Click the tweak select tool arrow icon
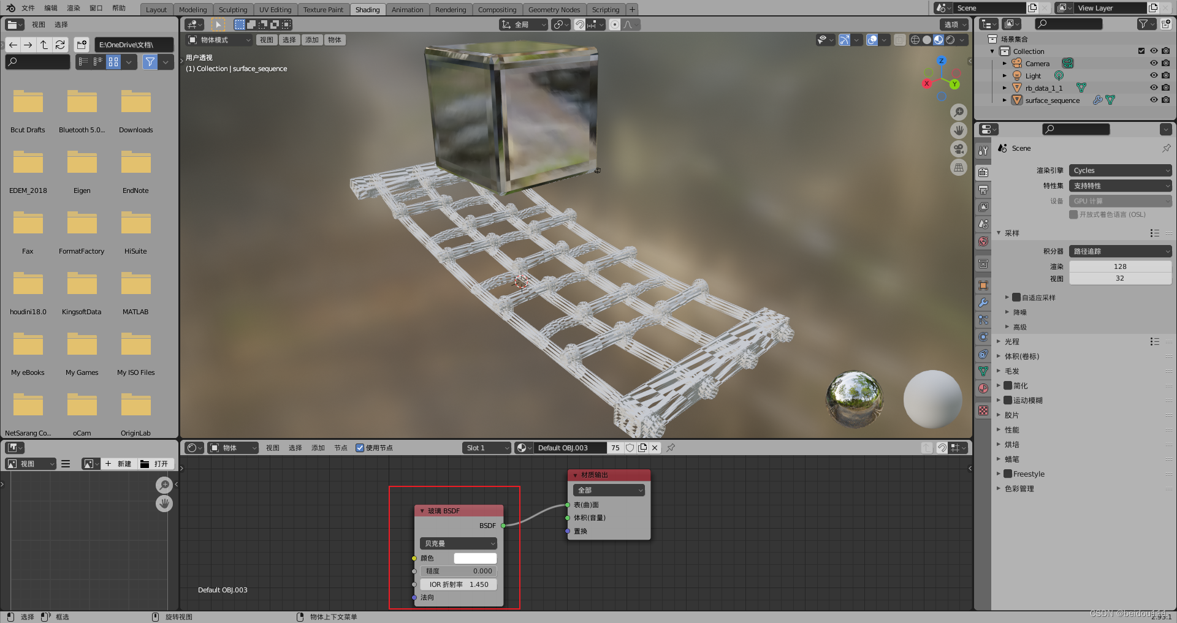 pos(218,25)
